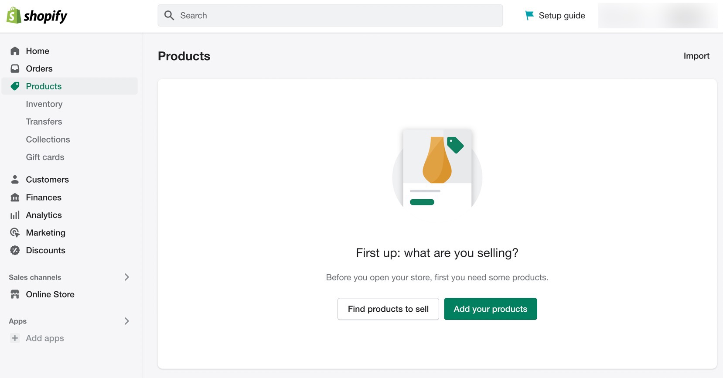Click the Online Store storefront icon

point(15,294)
